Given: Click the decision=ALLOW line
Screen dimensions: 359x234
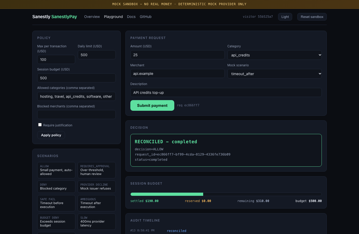Looking at the screenshot, I should point(149,149).
